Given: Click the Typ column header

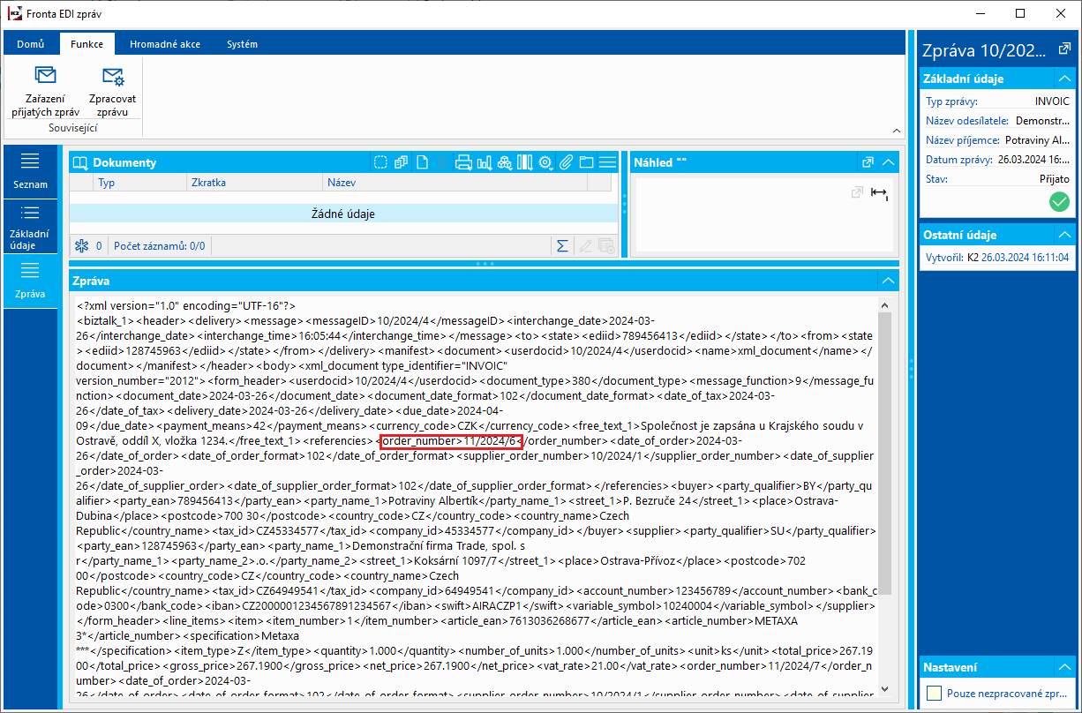Looking at the screenshot, I should click(x=139, y=183).
